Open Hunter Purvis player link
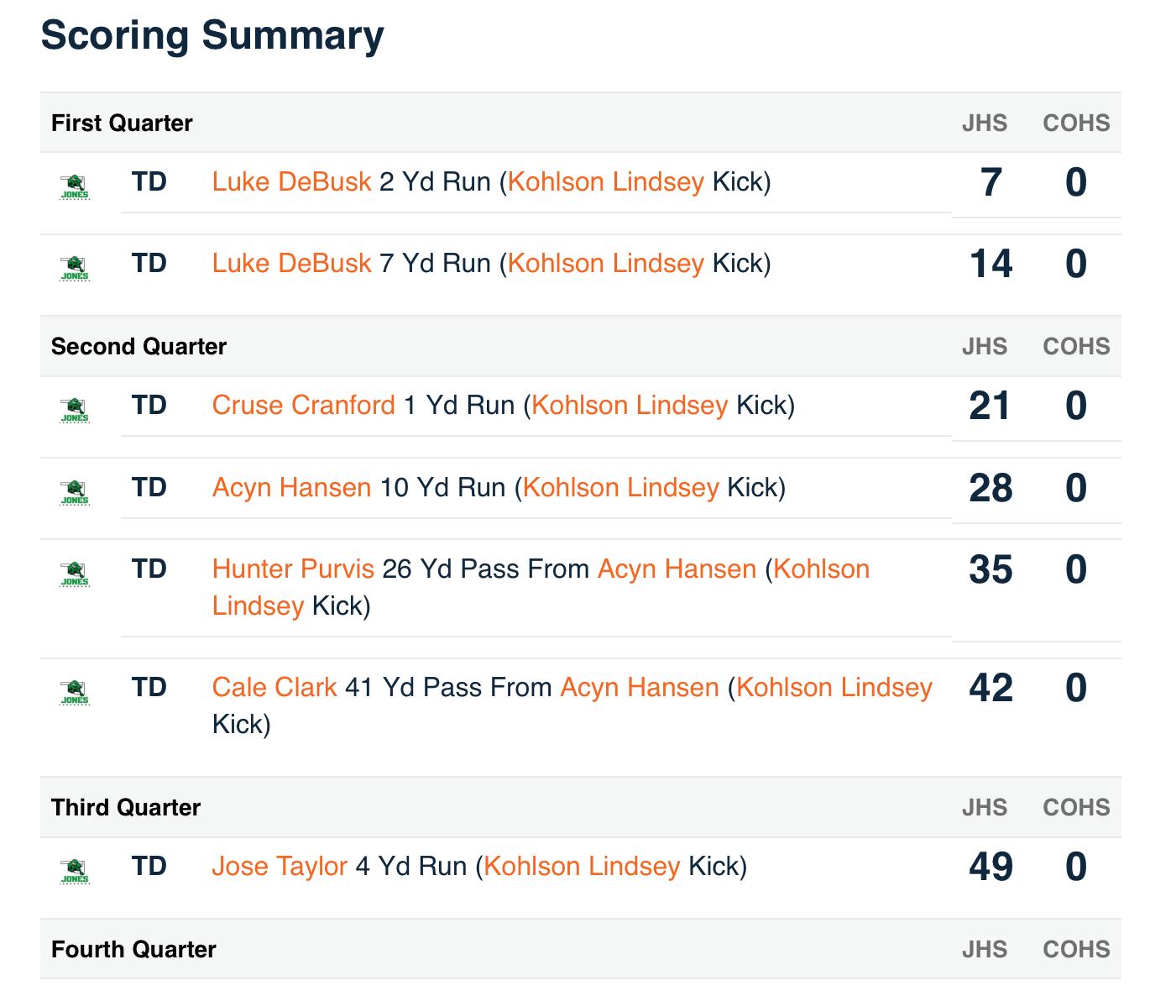Viewport: 1150px width, 996px height. pyautogui.click(x=293, y=569)
